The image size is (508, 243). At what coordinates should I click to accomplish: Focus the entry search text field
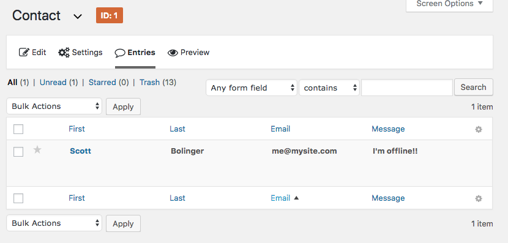click(407, 88)
